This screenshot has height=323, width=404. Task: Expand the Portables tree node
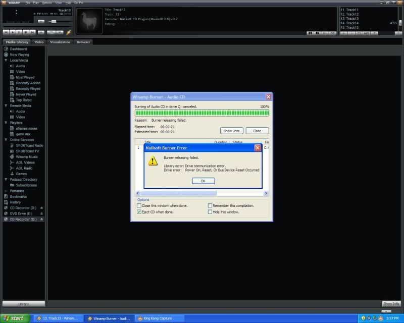tap(6, 191)
